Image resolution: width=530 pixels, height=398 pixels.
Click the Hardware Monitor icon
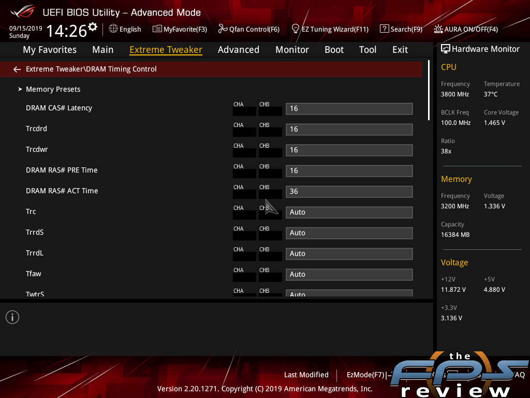pyautogui.click(x=446, y=49)
